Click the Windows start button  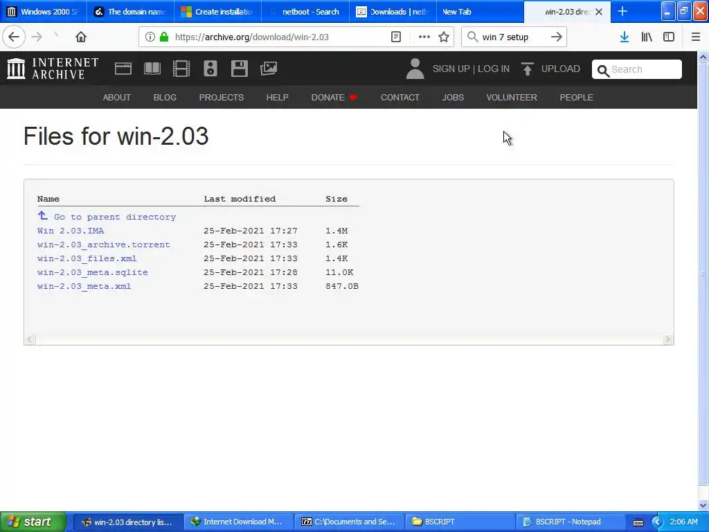tap(33, 522)
